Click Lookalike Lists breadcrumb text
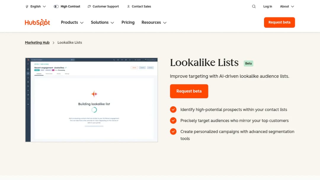This screenshot has height=180, width=320. click(70, 43)
